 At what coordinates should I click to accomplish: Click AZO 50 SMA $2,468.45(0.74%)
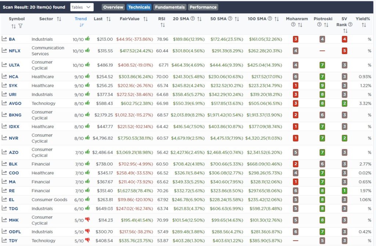225,152
